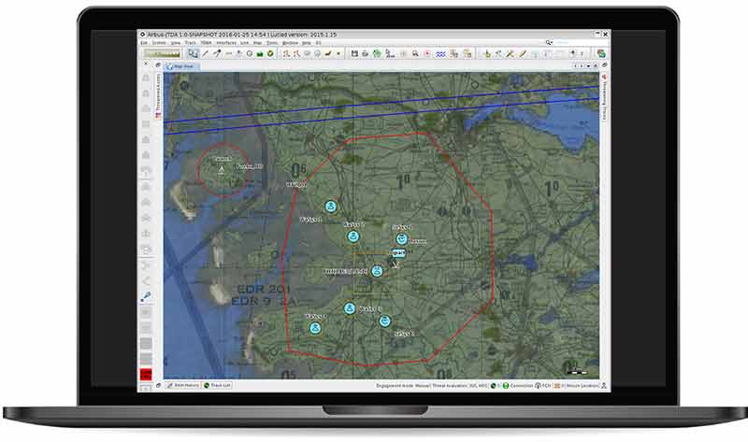The width and height of the screenshot is (748, 442).
Task: Open the Tracks menu
Action: [190, 42]
